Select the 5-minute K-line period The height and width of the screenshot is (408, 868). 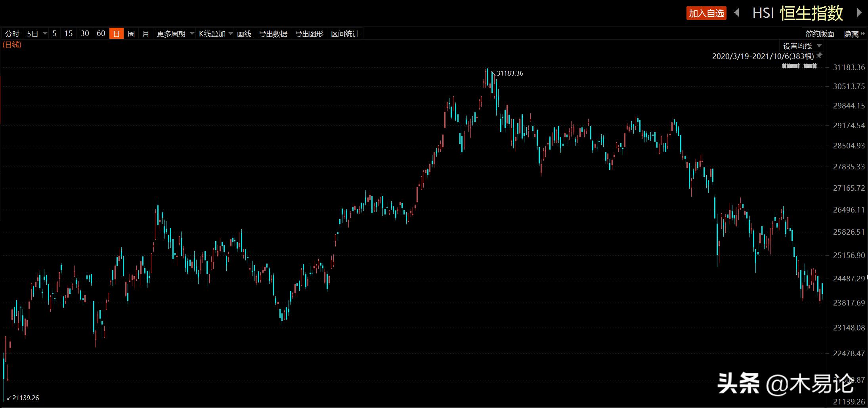tap(54, 34)
